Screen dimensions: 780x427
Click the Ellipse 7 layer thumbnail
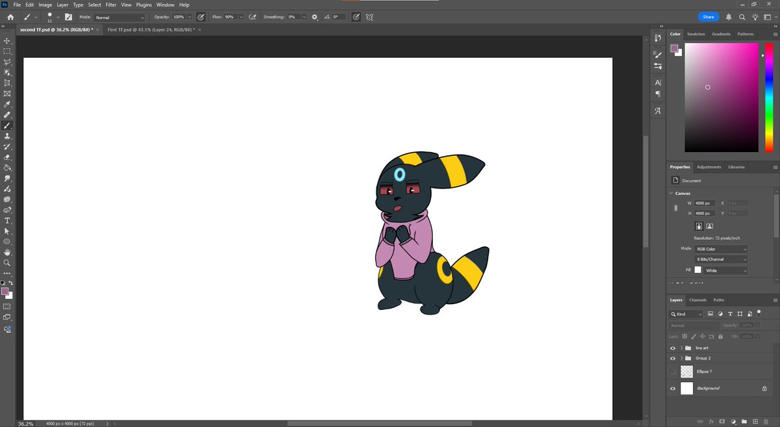687,372
